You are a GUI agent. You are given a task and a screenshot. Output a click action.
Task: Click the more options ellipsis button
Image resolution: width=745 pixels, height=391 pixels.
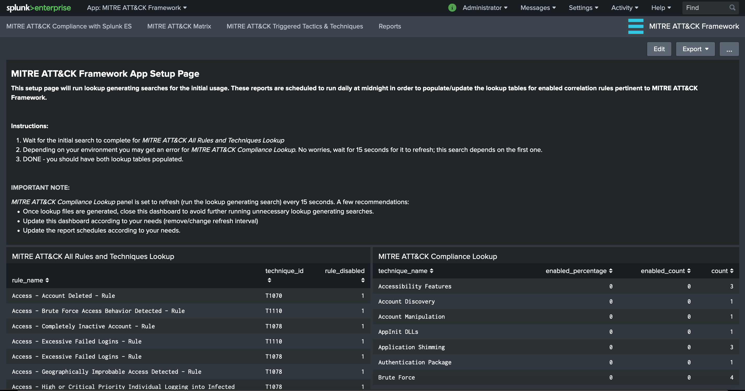tap(729, 49)
